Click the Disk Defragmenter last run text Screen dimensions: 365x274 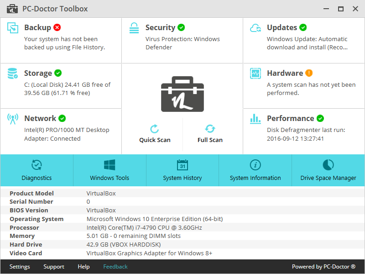(306, 134)
